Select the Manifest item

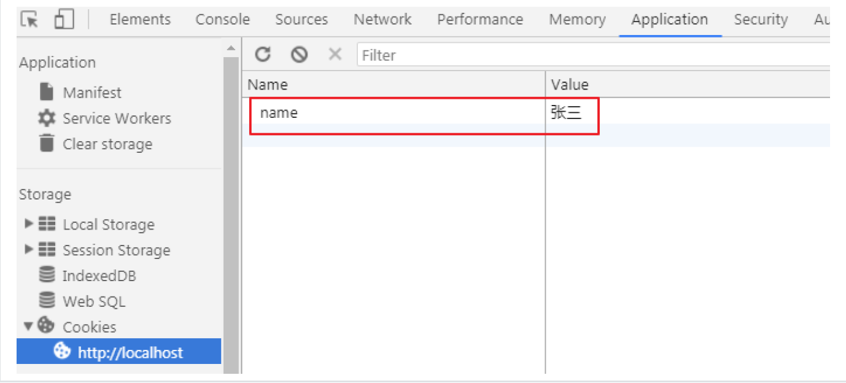[x=92, y=93]
